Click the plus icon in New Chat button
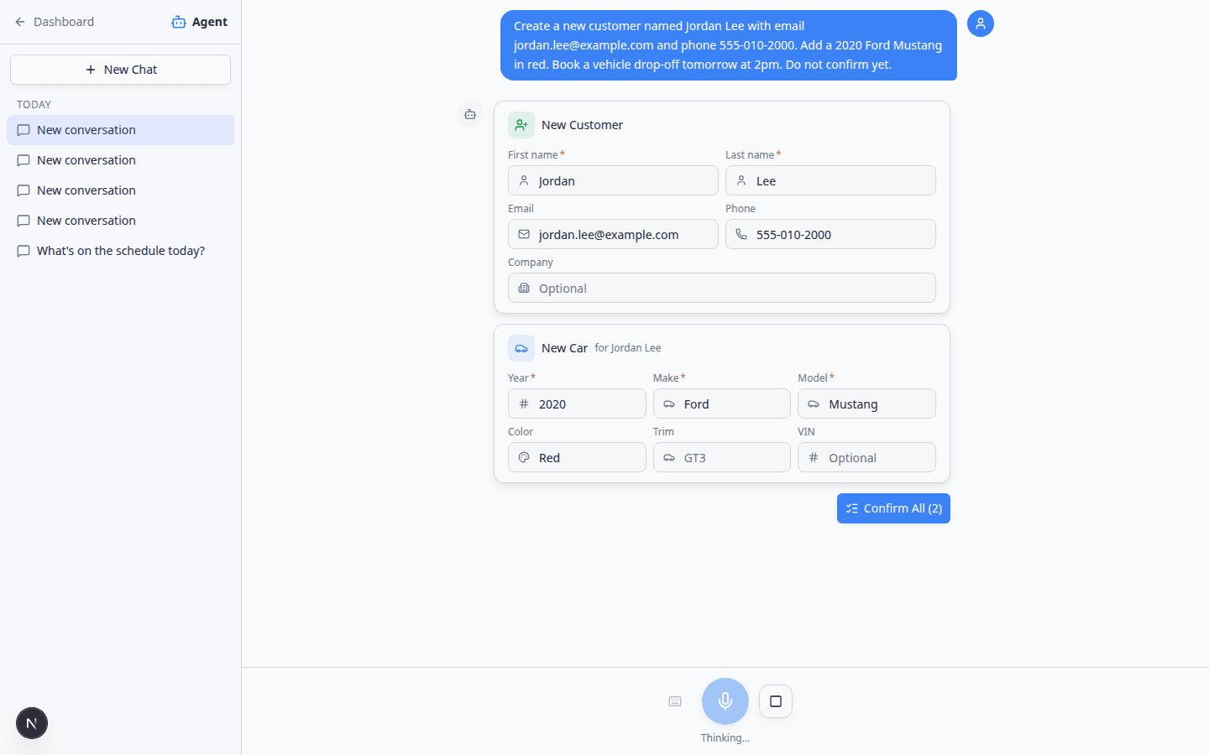This screenshot has width=1209, height=755. click(x=91, y=70)
